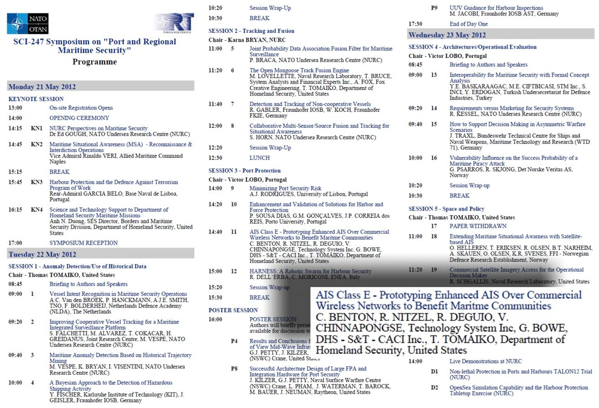Open 'AIS Class E' paper 11 link
Image resolution: width=599 pixels, height=408 pixels.
pyautogui.click(x=319, y=235)
